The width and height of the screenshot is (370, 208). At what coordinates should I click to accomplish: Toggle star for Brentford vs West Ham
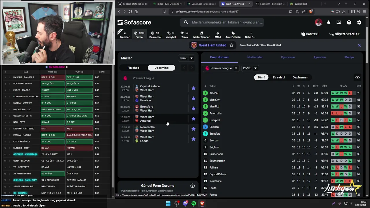pos(193,108)
